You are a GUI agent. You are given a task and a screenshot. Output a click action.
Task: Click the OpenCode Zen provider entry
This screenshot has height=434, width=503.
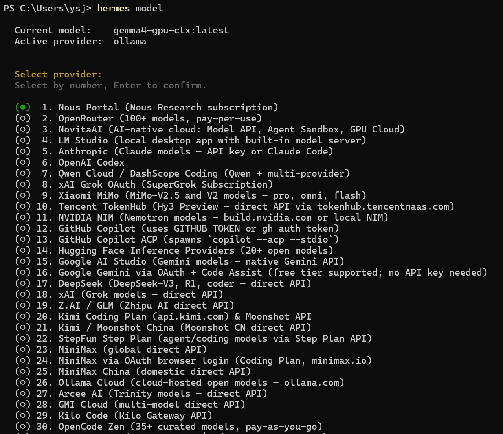[190, 427]
